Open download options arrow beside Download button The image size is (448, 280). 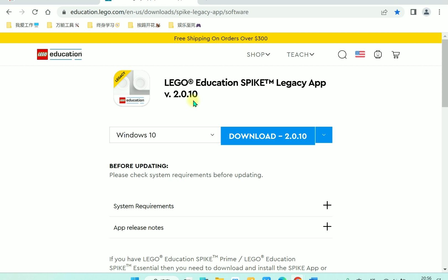click(x=324, y=135)
